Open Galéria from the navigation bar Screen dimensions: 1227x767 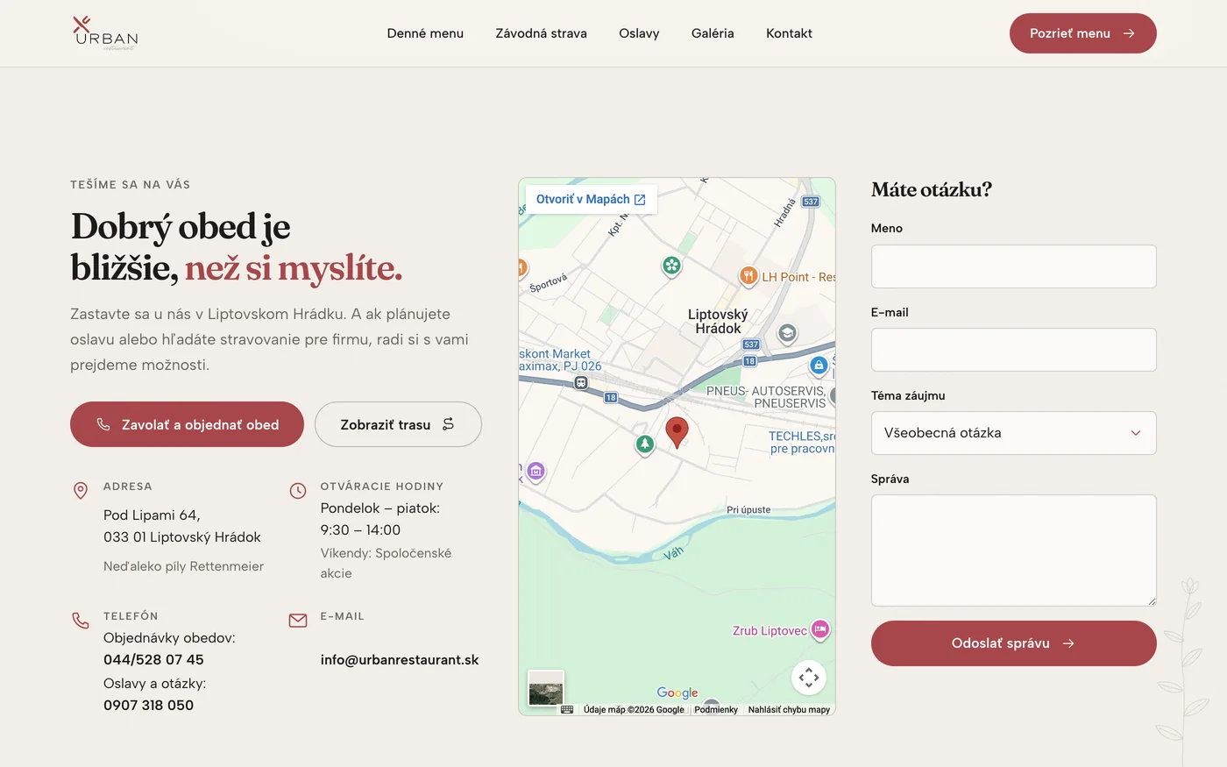coord(713,33)
